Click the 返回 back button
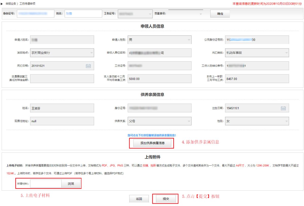Screen dimensions: 304x206 [x=139, y=199]
